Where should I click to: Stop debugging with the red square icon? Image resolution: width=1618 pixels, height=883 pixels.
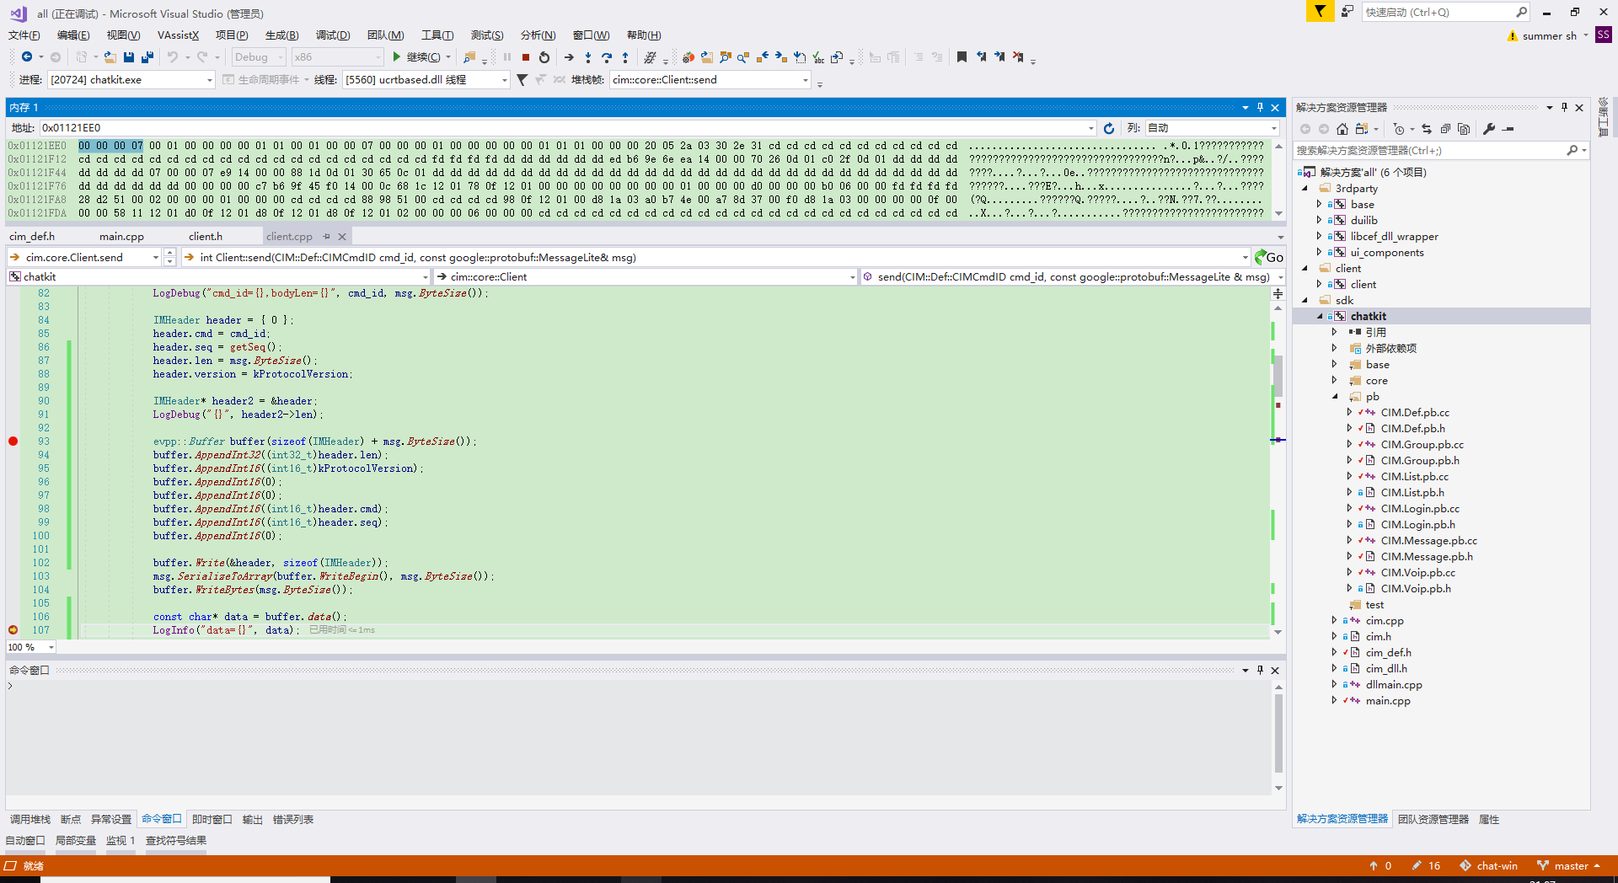click(525, 57)
